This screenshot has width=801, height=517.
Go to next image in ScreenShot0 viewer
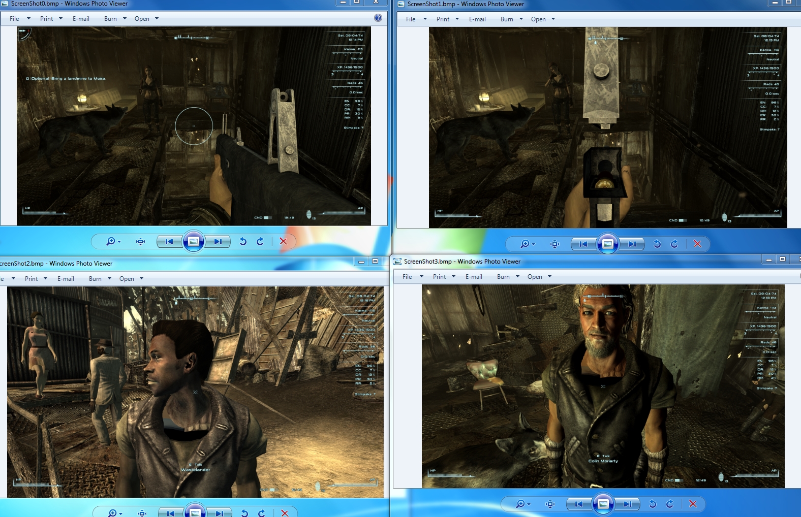point(218,242)
